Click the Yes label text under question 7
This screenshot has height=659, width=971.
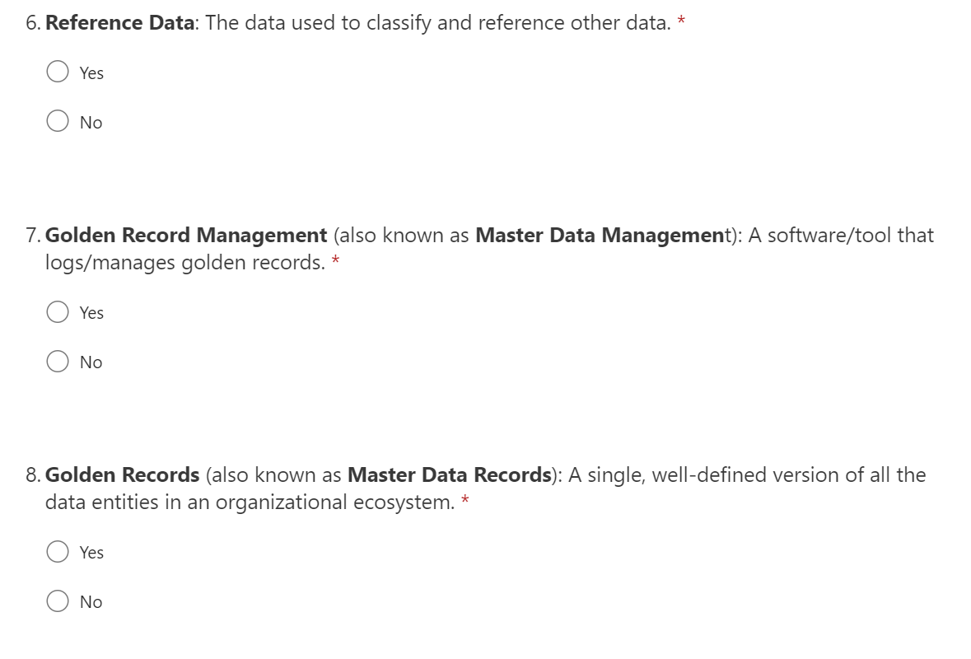[91, 313]
